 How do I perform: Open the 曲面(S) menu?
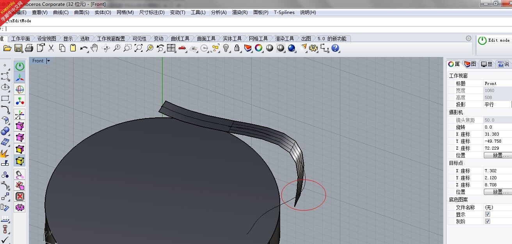coord(82,12)
